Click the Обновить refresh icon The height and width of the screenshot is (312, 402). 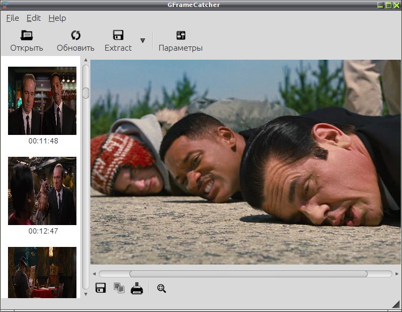(75, 35)
